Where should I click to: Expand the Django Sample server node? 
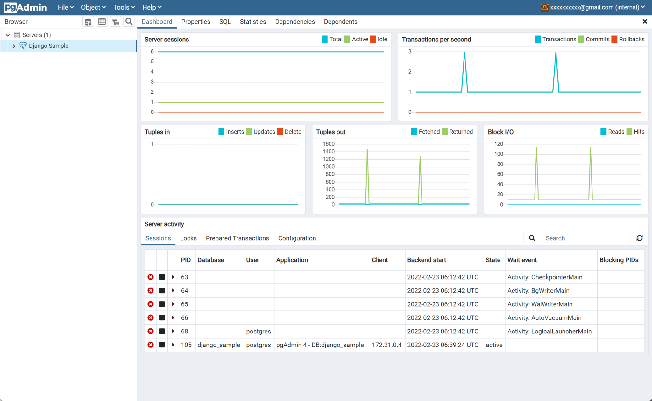pyautogui.click(x=14, y=46)
